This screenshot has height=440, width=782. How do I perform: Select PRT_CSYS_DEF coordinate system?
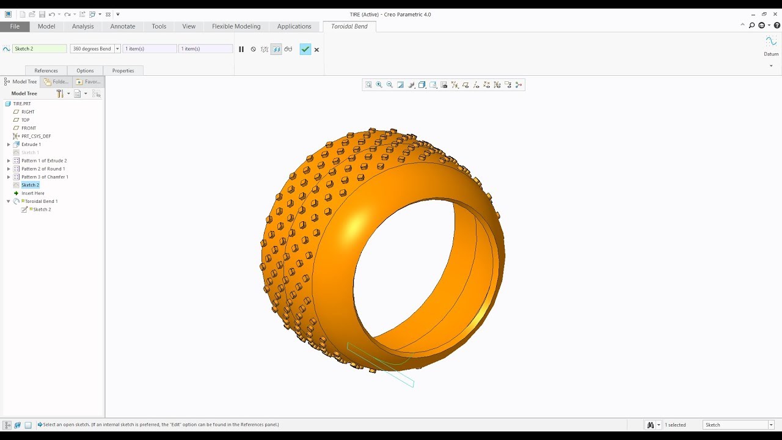click(x=36, y=136)
